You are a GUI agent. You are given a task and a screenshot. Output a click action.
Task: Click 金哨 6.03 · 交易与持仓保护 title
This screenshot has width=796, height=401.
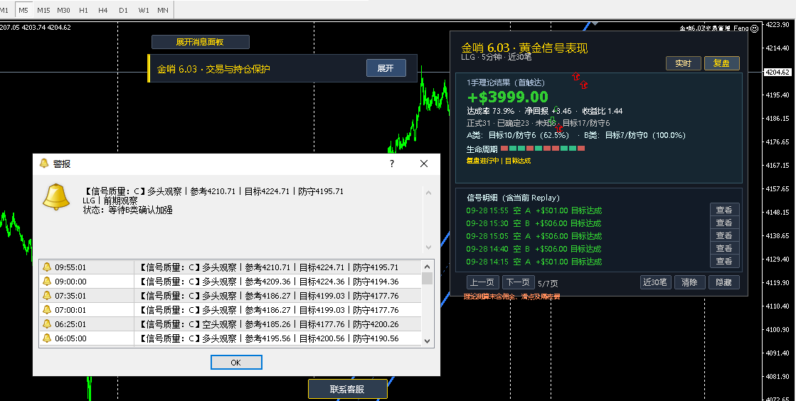coord(213,69)
